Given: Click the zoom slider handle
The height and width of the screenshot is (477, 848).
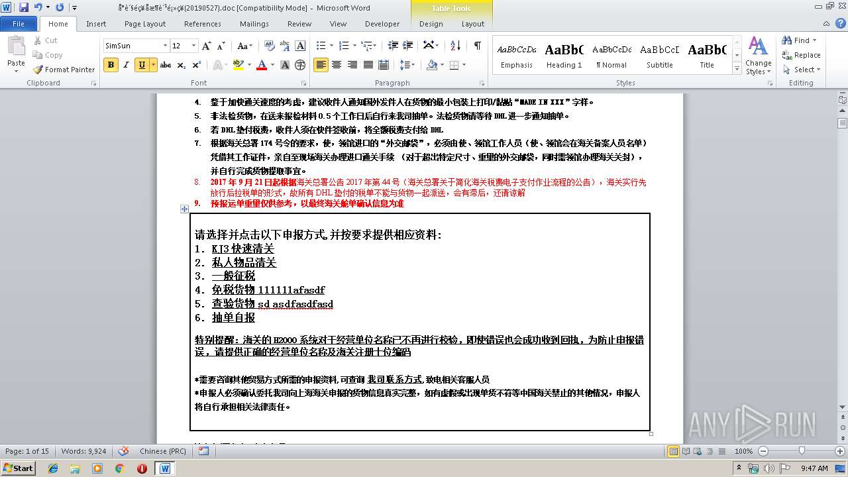Looking at the screenshot, I should 802,451.
